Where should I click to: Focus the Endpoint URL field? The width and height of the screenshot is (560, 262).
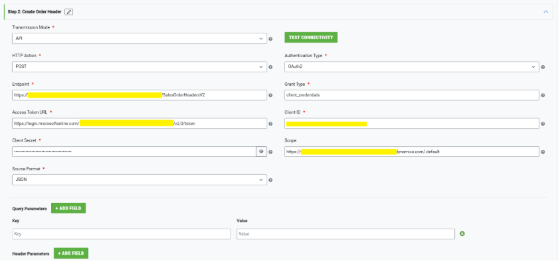click(140, 95)
